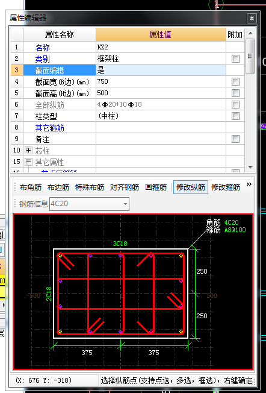The height and width of the screenshot is (393, 266).
Task: Select the 修改纵筋 tool
Action: [191, 187]
